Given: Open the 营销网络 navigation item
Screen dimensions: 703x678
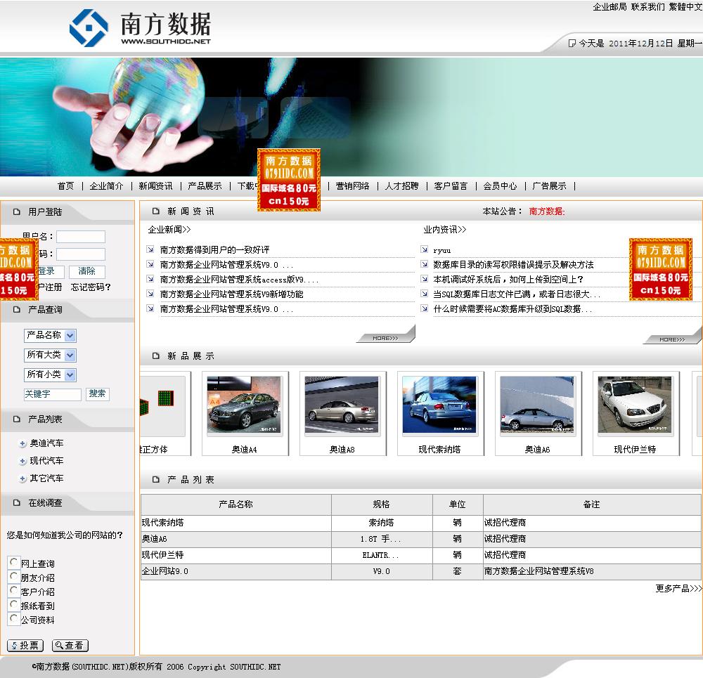Looking at the screenshot, I should (352, 186).
